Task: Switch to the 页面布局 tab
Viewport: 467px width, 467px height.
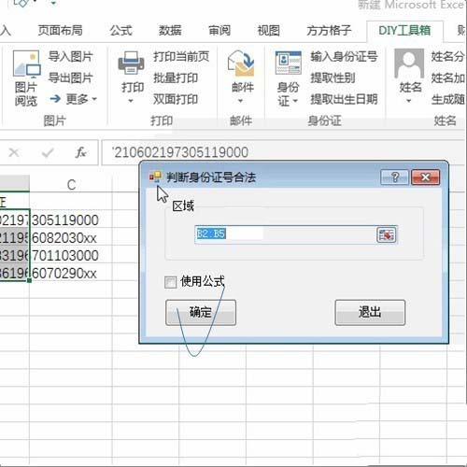Action: (x=60, y=31)
